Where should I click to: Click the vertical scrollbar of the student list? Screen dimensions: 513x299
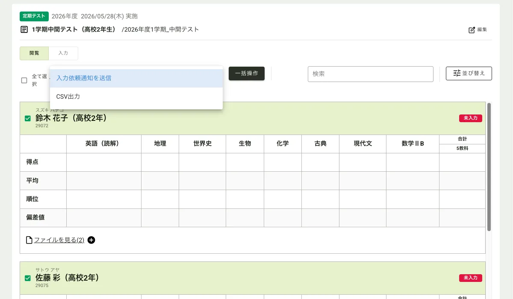(x=489, y=167)
